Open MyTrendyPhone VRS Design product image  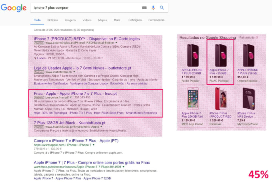pyautogui.click(x=248, y=98)
